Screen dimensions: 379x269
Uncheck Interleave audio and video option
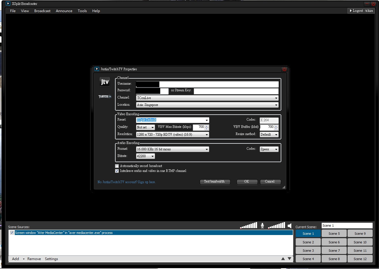point(117,171)
